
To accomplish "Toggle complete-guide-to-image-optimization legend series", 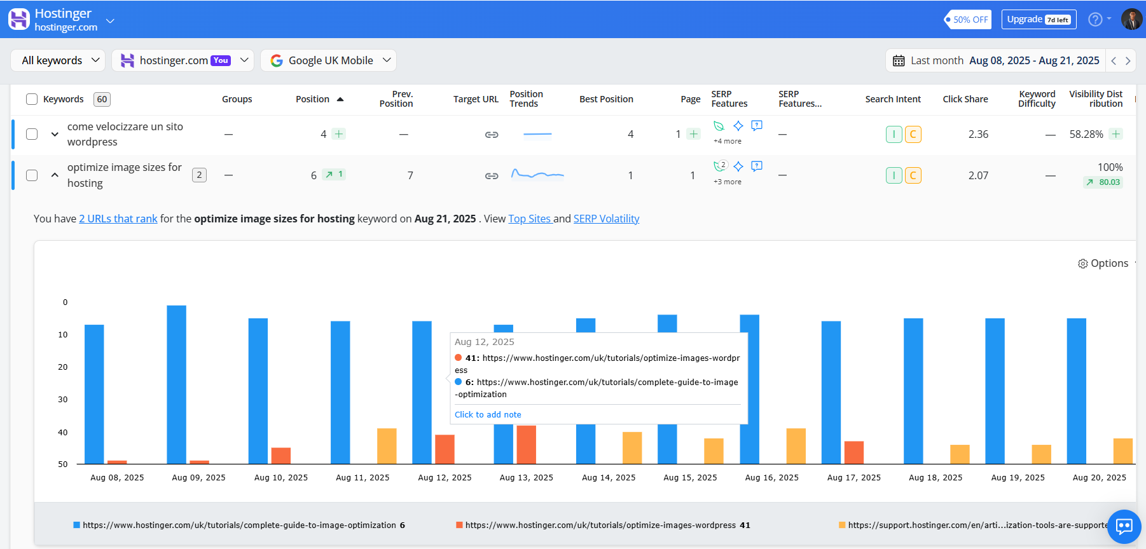I will pos(239,525).
